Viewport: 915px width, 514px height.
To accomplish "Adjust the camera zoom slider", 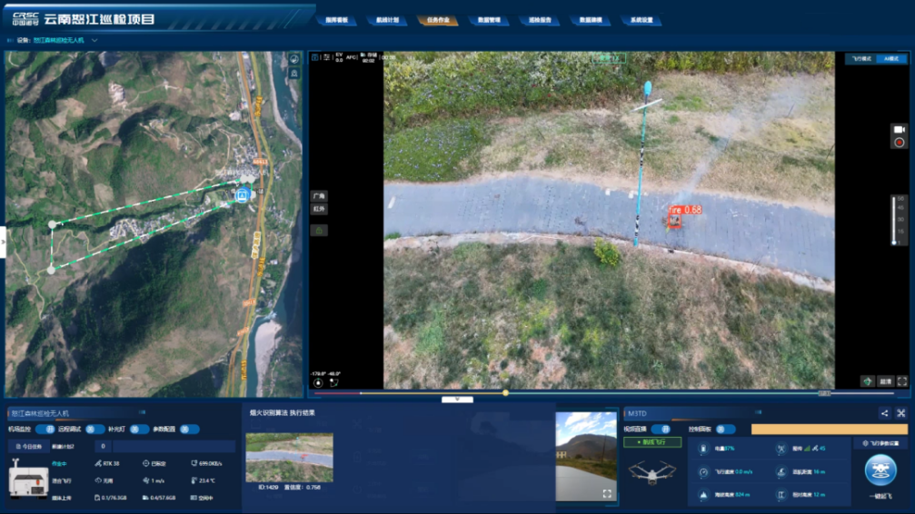I will [893, 220].
